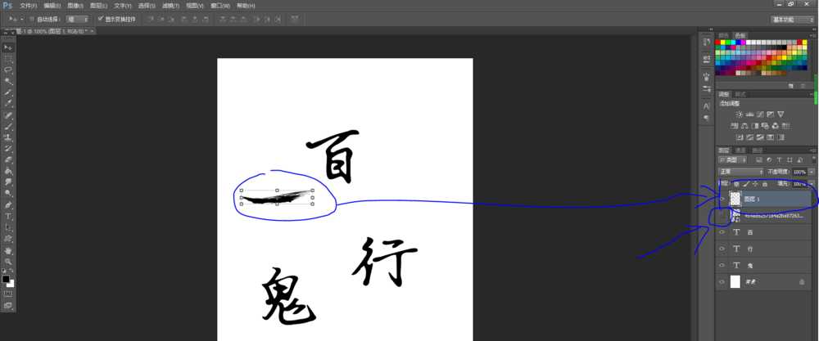Select the Dodge tool

(x=8, y=194)
